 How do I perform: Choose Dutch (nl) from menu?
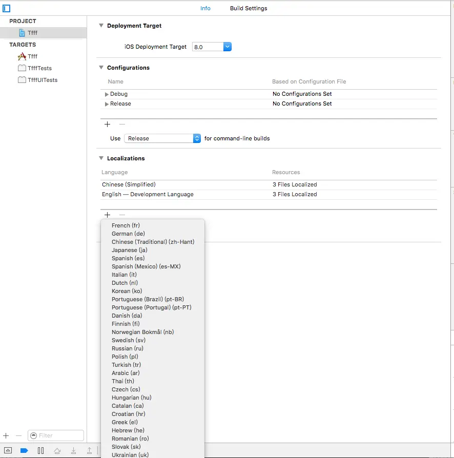[153, 283]
